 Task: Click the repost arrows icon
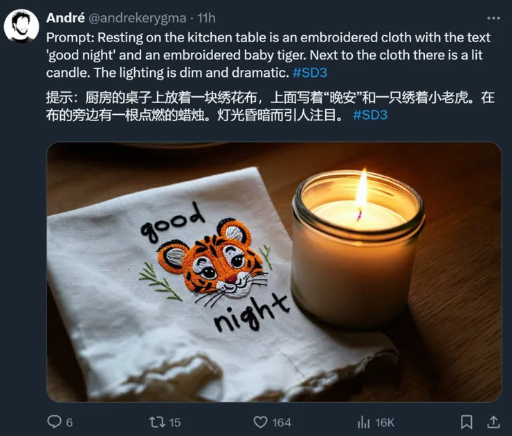coord(157,422)
